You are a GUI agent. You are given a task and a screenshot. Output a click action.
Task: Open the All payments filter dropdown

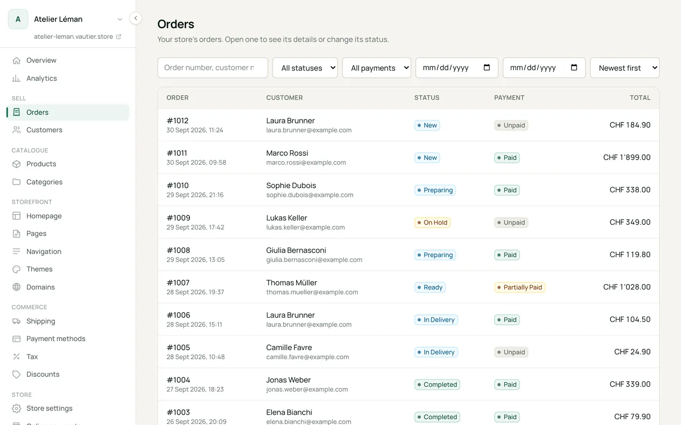(x=376, y=68)
